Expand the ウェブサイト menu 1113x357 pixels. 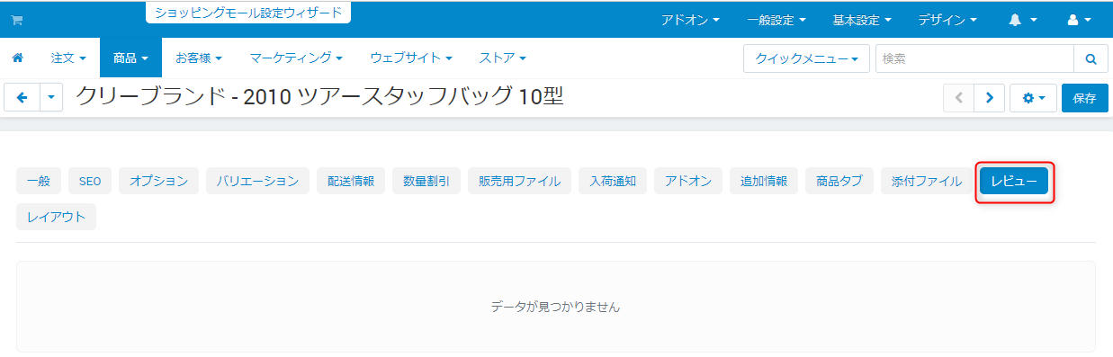tap(411, 58)
